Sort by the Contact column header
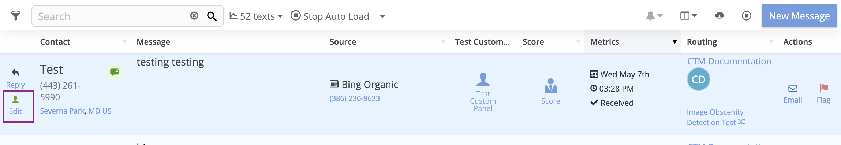841x145 pixels. click(55, 42)
